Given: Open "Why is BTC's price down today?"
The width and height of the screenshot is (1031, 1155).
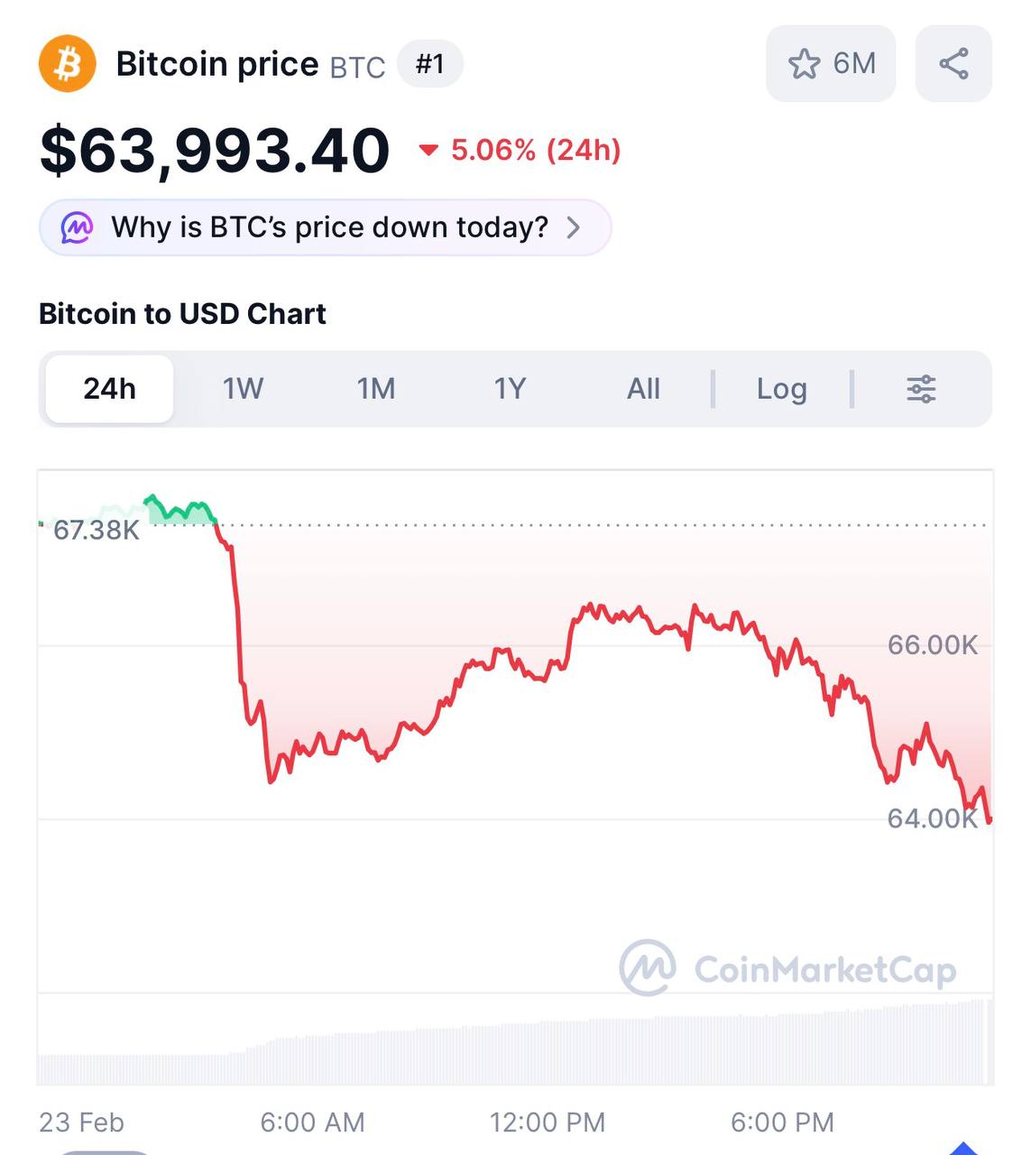Looking at the screenshot, I should click(329, 227).
